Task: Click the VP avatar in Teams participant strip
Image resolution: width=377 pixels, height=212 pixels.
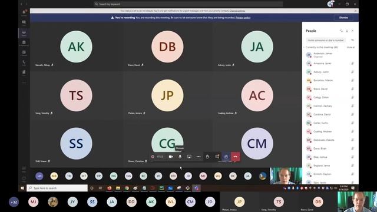Action: (99, 176)
